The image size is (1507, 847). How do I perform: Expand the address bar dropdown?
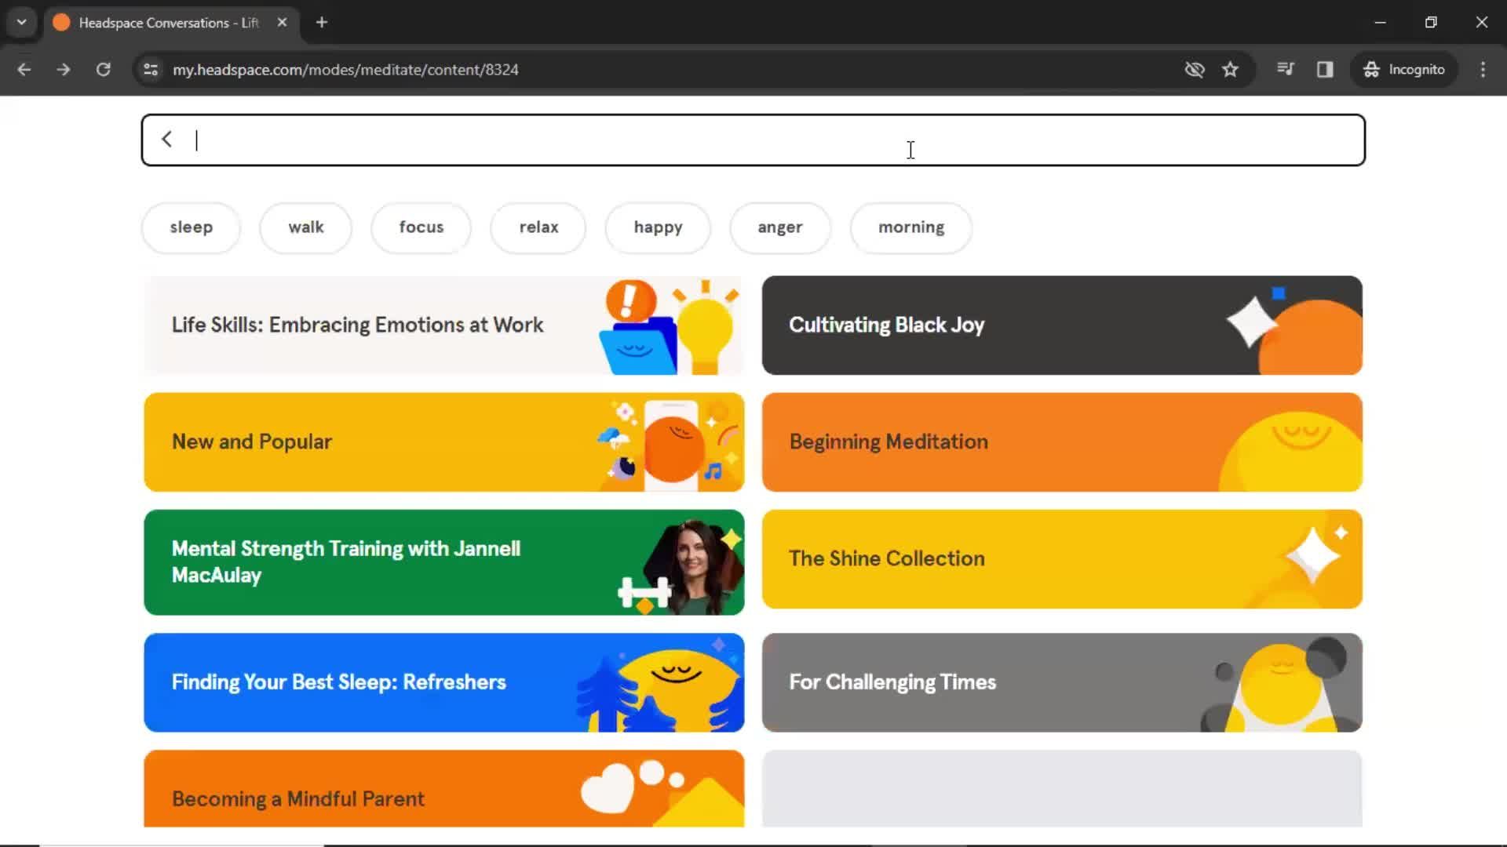pos(22,22)
